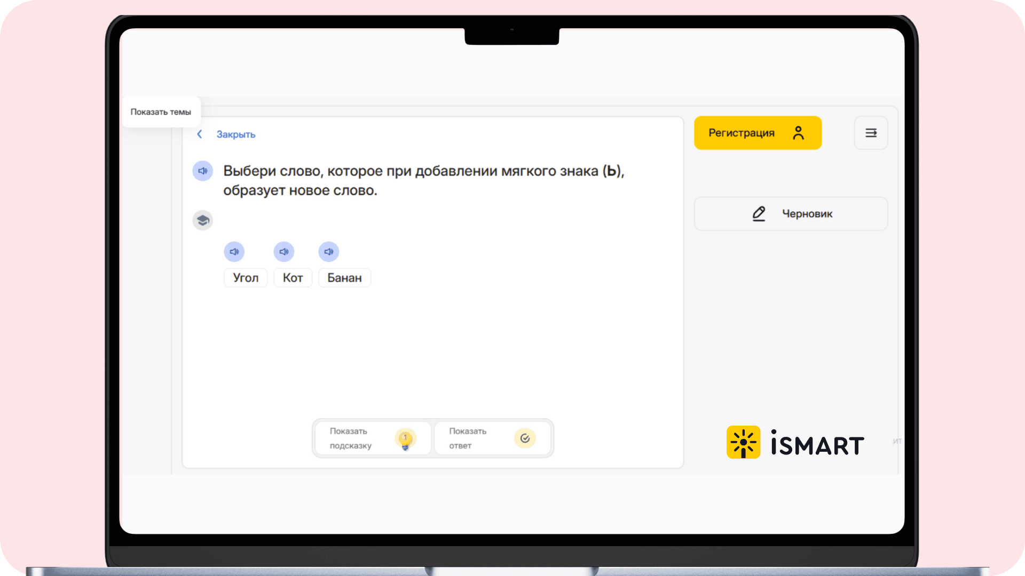The width and height of the screenshot is (1025, 576).
Task: Click the graduation cap theory icon
Action: click(202, 220)
